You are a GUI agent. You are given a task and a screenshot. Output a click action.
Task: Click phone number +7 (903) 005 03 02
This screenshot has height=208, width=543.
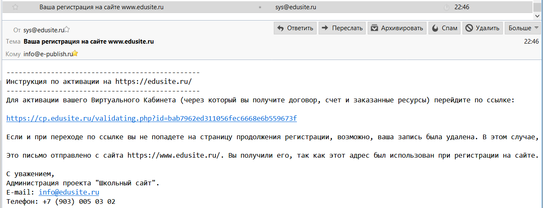pos(79,201)
